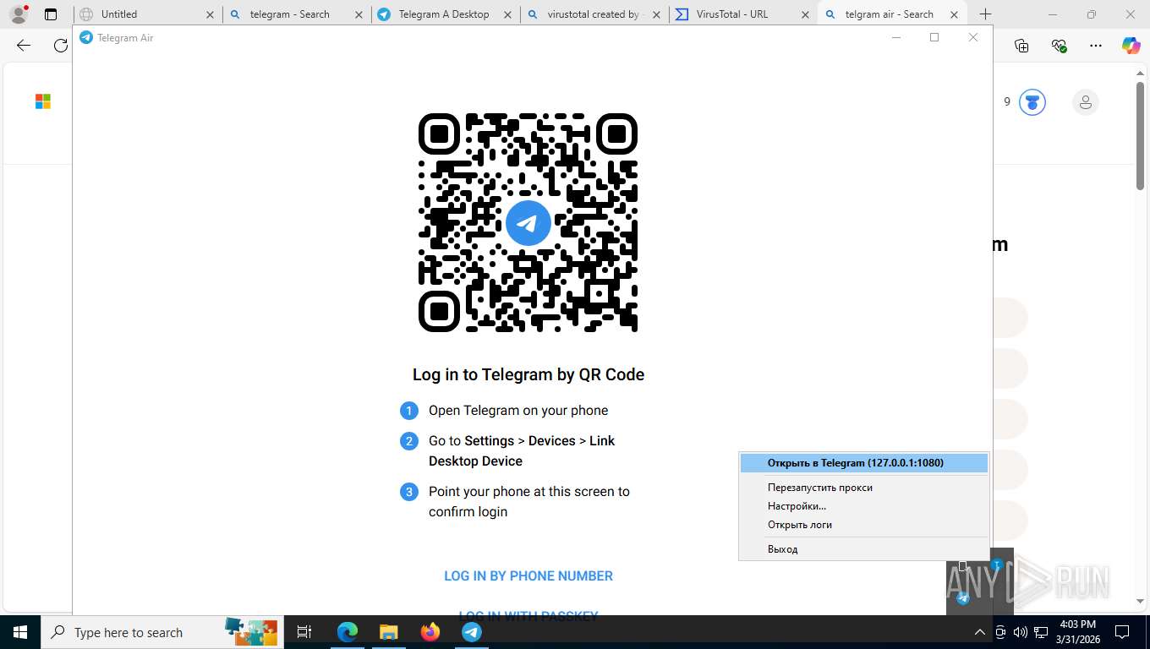Click LOG IN BY PHONE NUMBER link
Screen dimensions: 1150x649
[x=528, y=575]
